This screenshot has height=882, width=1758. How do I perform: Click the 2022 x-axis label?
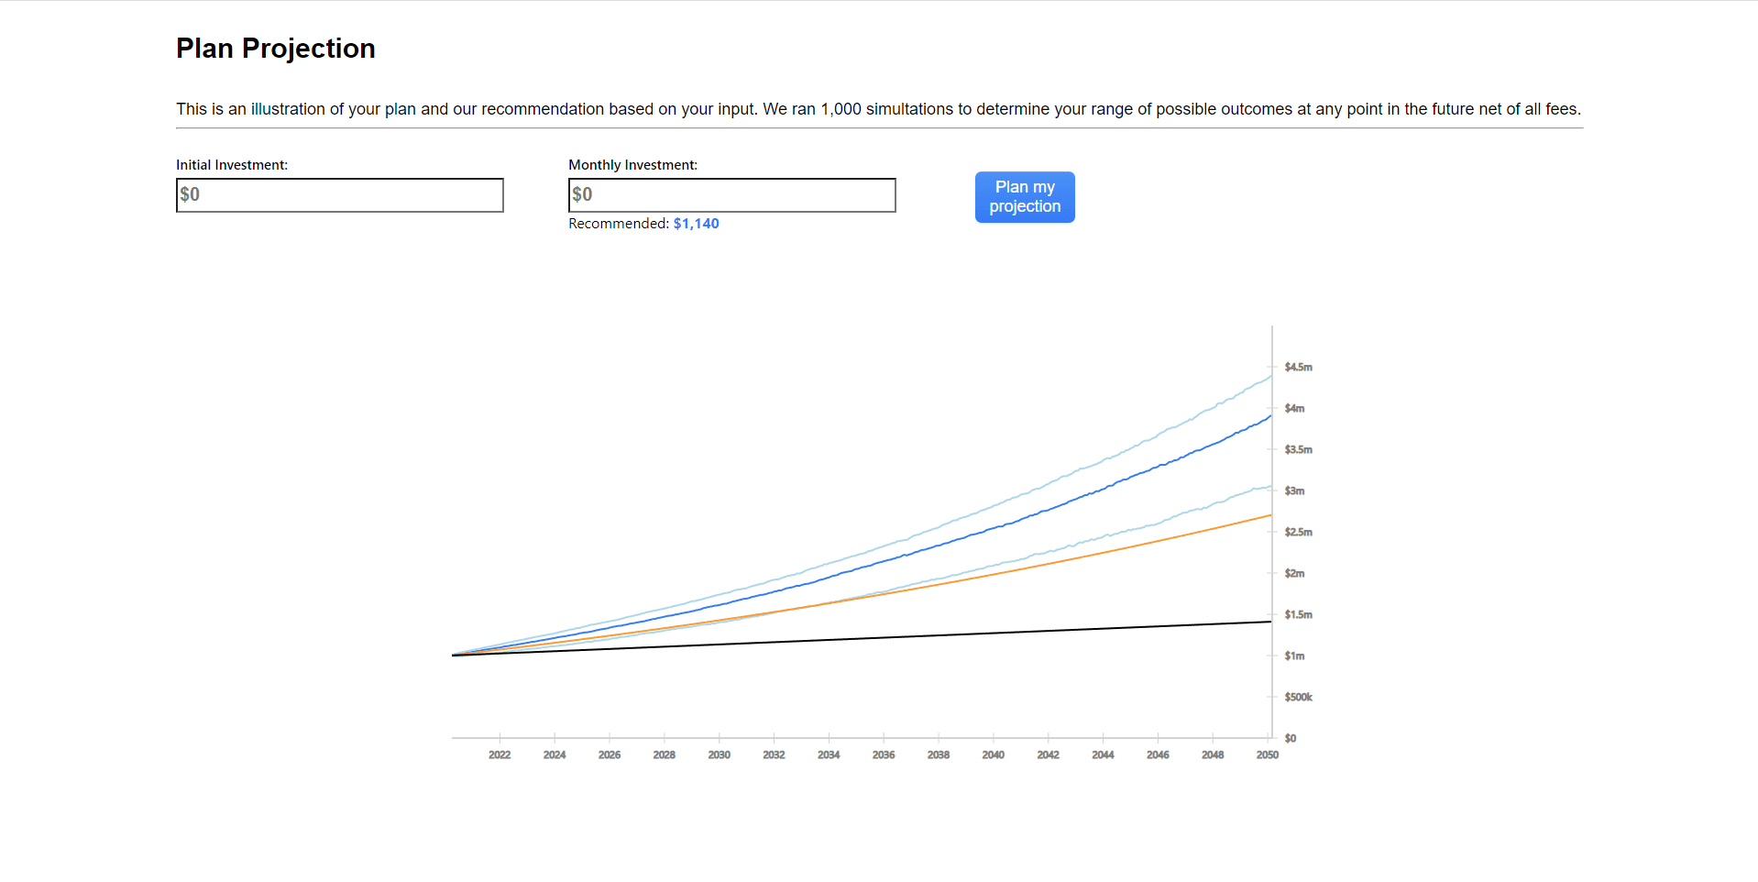click(x=500, y=755)
